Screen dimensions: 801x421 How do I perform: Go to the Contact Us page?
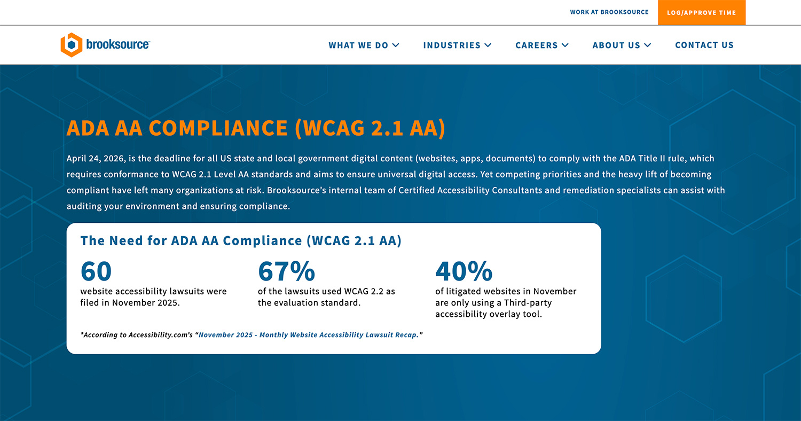point(704,45)
